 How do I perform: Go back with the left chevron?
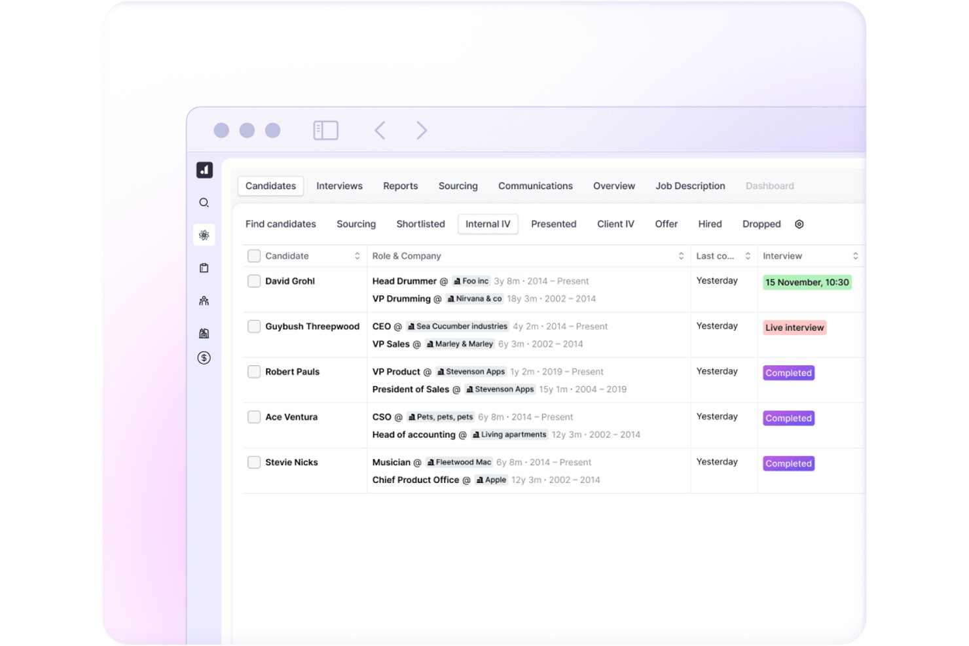tap(380, 130)
